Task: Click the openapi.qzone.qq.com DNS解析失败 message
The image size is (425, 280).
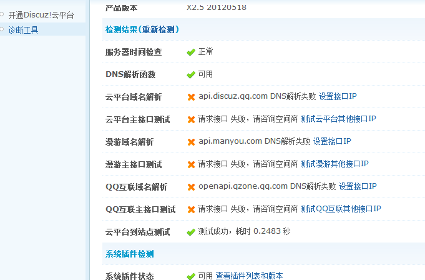Action: [x=267, y=186]
